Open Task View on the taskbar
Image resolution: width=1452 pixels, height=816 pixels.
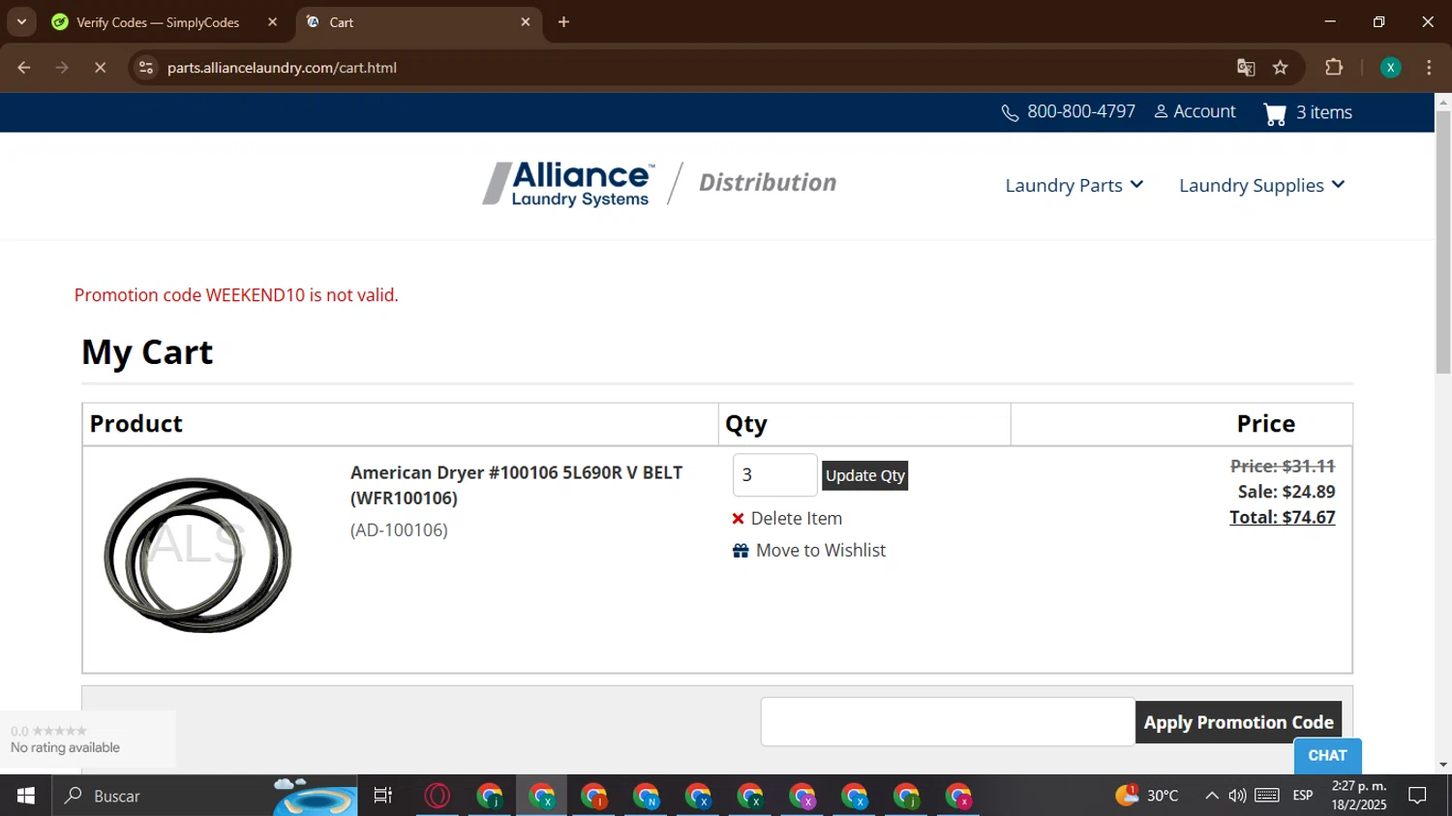click(383, 796)
